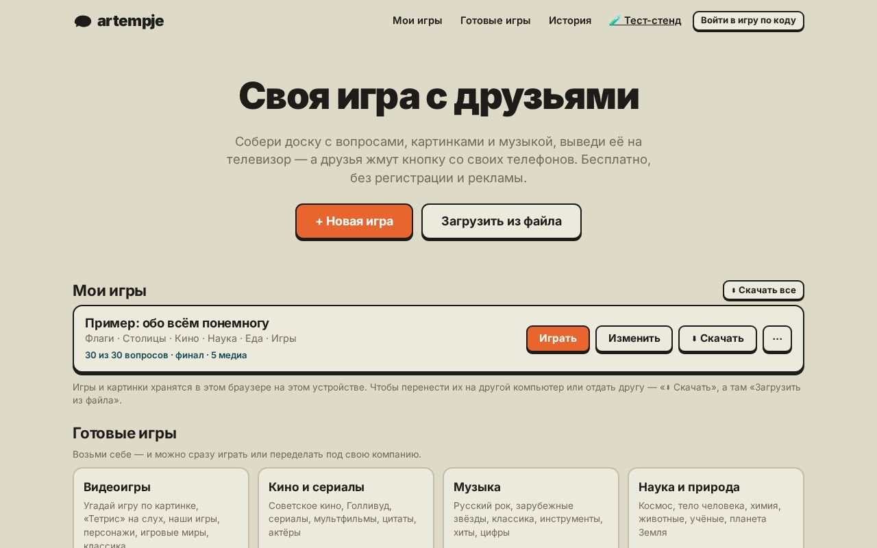Open the «···» more options menu
This screenshot has height=548, width=877.
[x=777, y=338]
